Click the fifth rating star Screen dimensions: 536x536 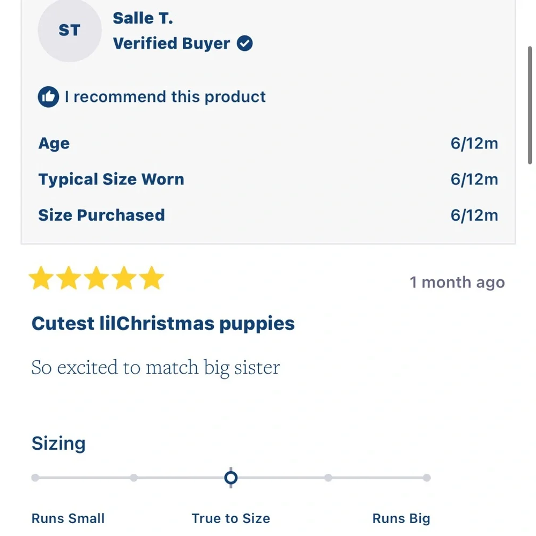point(152,278)
